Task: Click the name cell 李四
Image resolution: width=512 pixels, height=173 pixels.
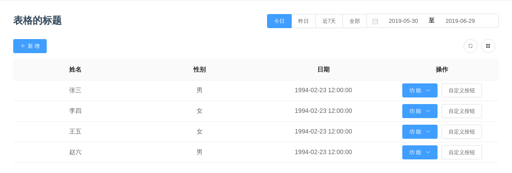Action: [75, 111]
